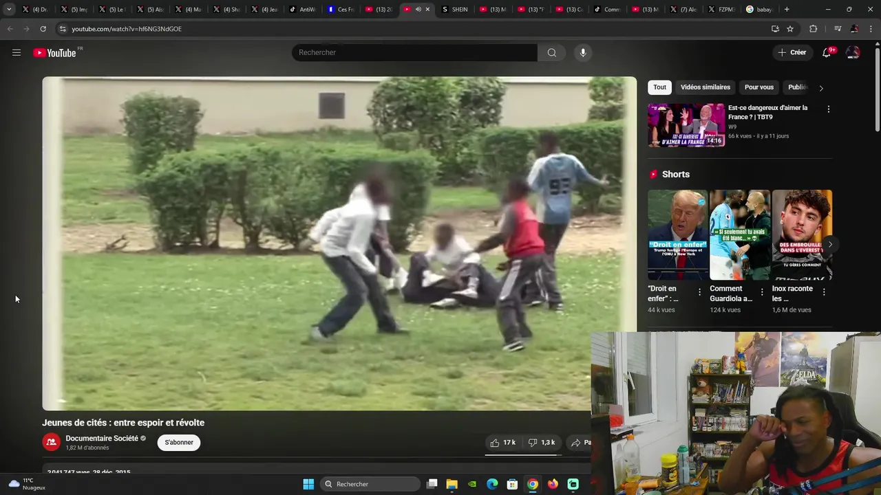This screenshot has height=495, width=881.
Task: Select the Vidéos similaires chip
Action: point(705,87)
